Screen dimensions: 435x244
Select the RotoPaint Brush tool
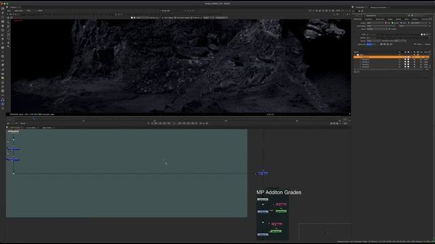pos(8,35)
